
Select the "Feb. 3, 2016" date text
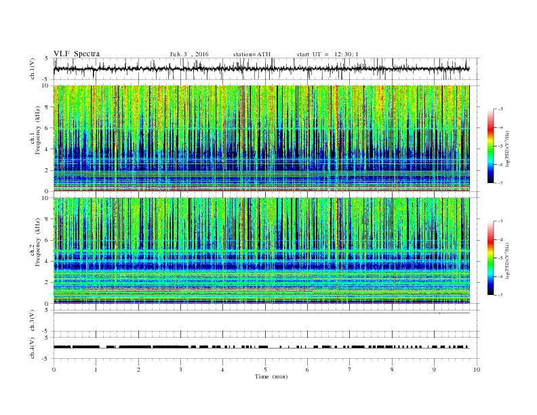pos(189,54)
